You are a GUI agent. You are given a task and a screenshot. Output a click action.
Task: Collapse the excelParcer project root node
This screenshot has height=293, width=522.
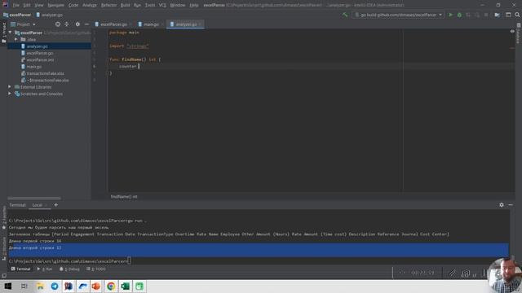coord(11,33)
